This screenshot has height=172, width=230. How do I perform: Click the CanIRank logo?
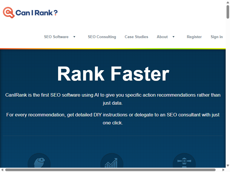click(x=30, y=13)
